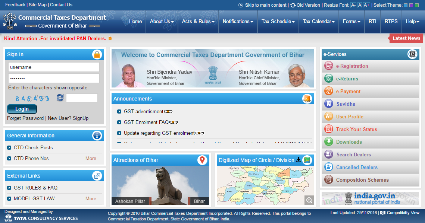Click the e-Registration icon
425x223 pixels.
point(329,66)
